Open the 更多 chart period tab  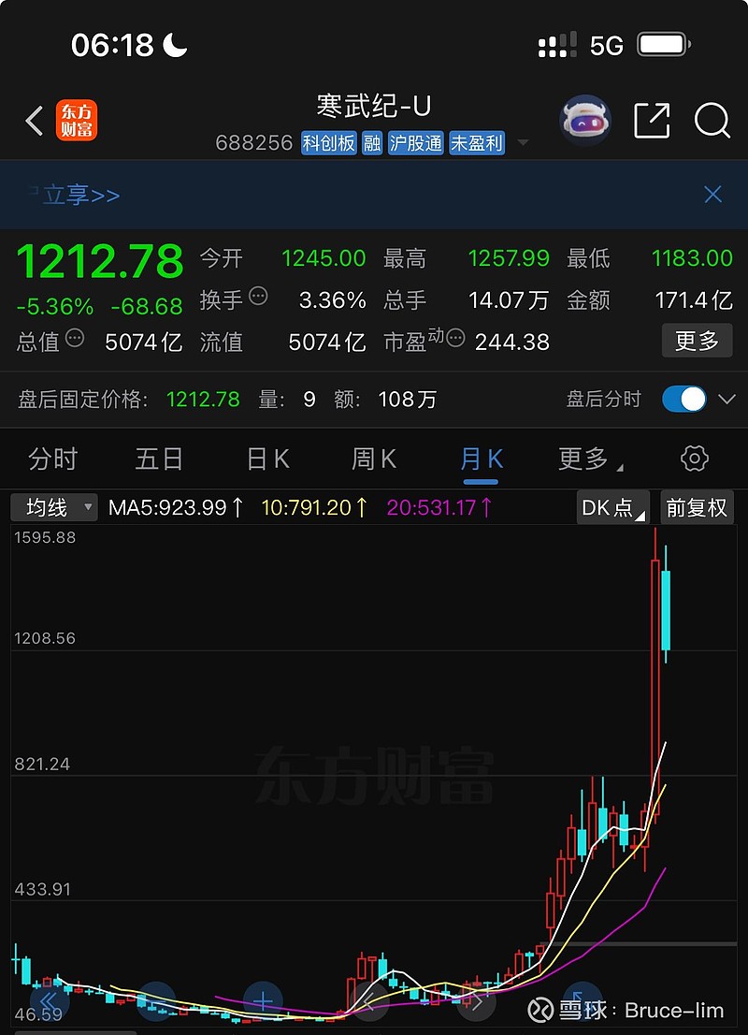coord(589,459)
